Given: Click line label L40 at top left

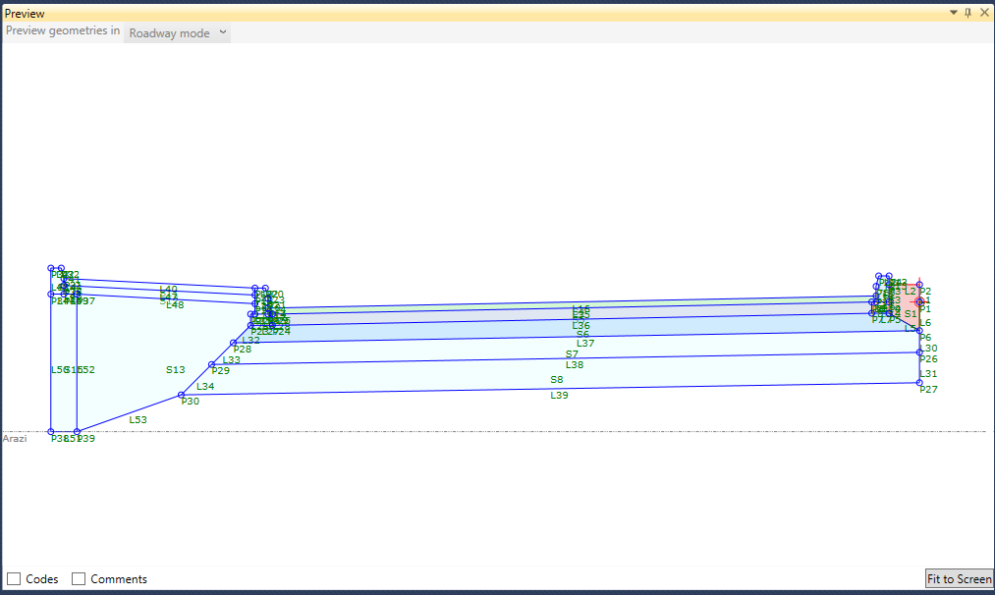Looking at the screenshot, I should tap(168, 288).
